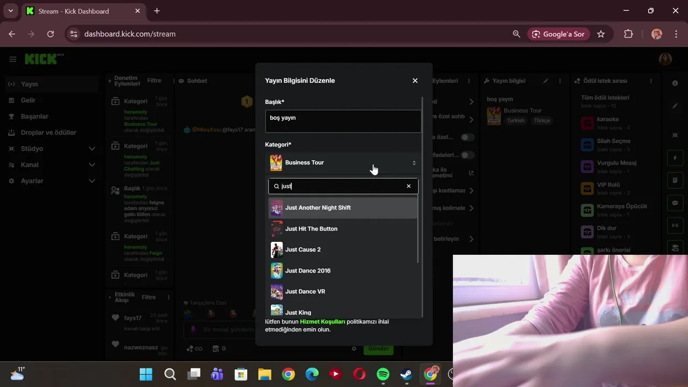Toggle the first switch in moderation settings
Screen dimensions: 688x387
468,138
